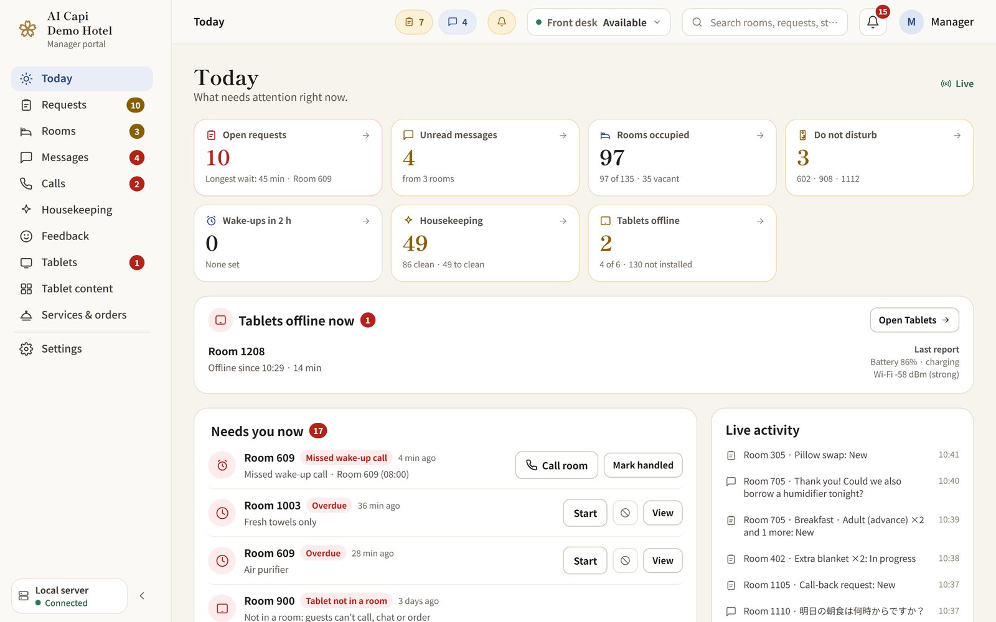Open the Housekeeping card arrow
The width and height of the screenshot is (996, 622).
coord(563,221)
